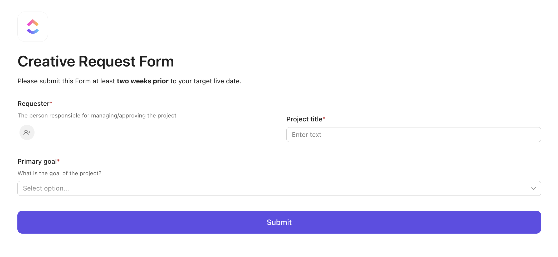Click the requester description helper text
558x257 pixels.
pos(97,116)
